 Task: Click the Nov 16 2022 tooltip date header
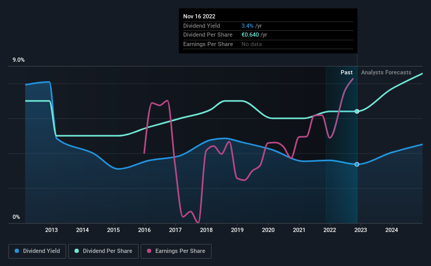pyautogui.click(x=199, y=16)
